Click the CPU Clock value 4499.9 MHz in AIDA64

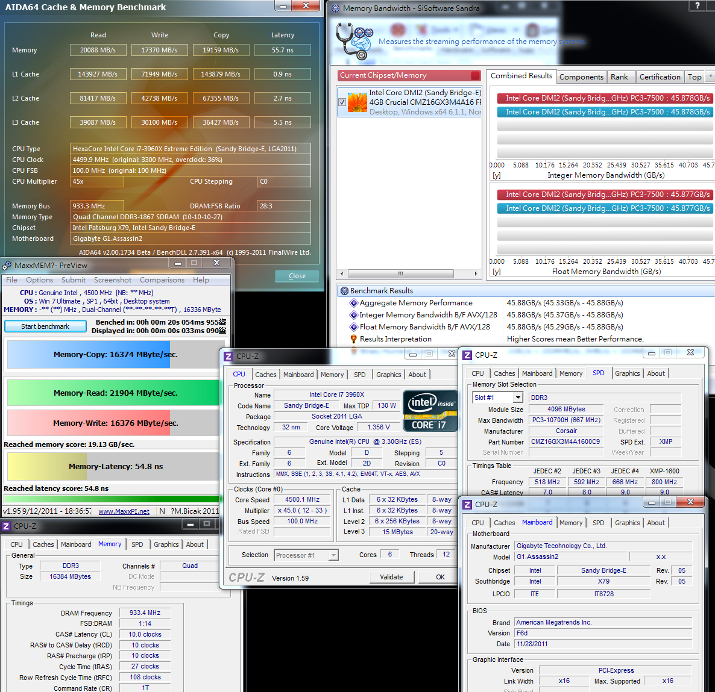pyautogui.click(x=190, y=160)
